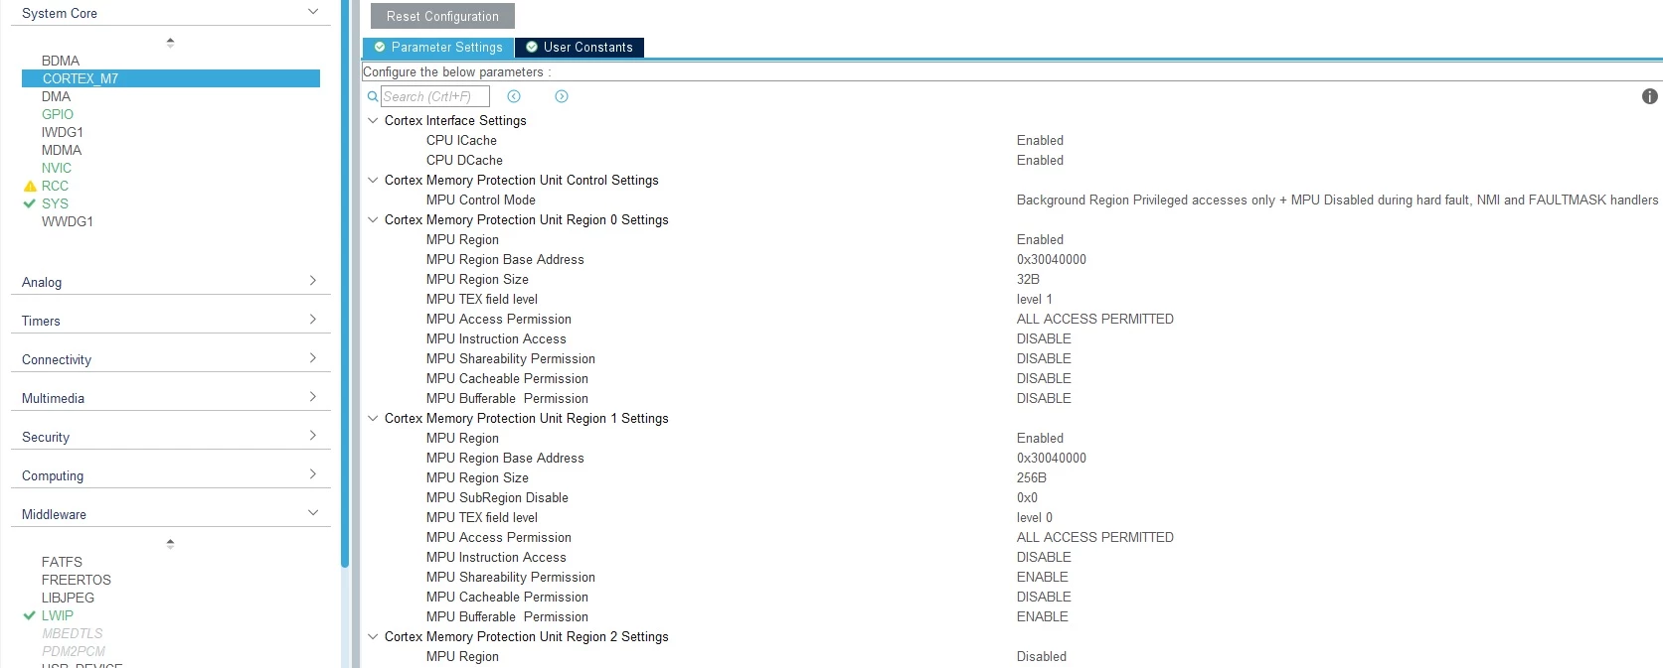Expand the Analog category
Image resolution: width=1663 pixels, height=668 pixels.
[x=313, y=281]
